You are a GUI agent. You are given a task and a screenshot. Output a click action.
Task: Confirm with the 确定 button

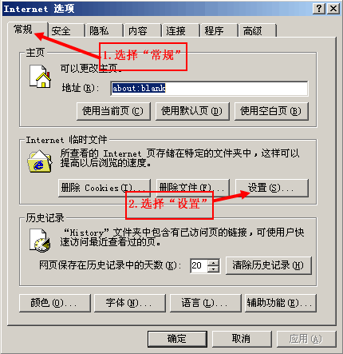pos(177,339)
